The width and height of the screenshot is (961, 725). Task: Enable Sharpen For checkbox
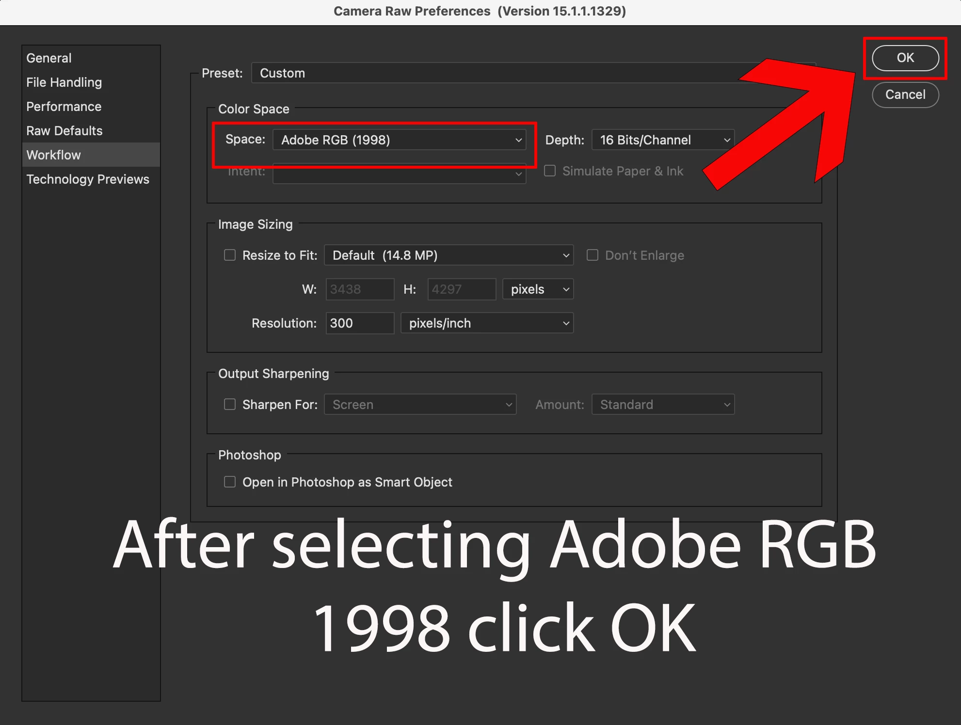click(230, 405)
